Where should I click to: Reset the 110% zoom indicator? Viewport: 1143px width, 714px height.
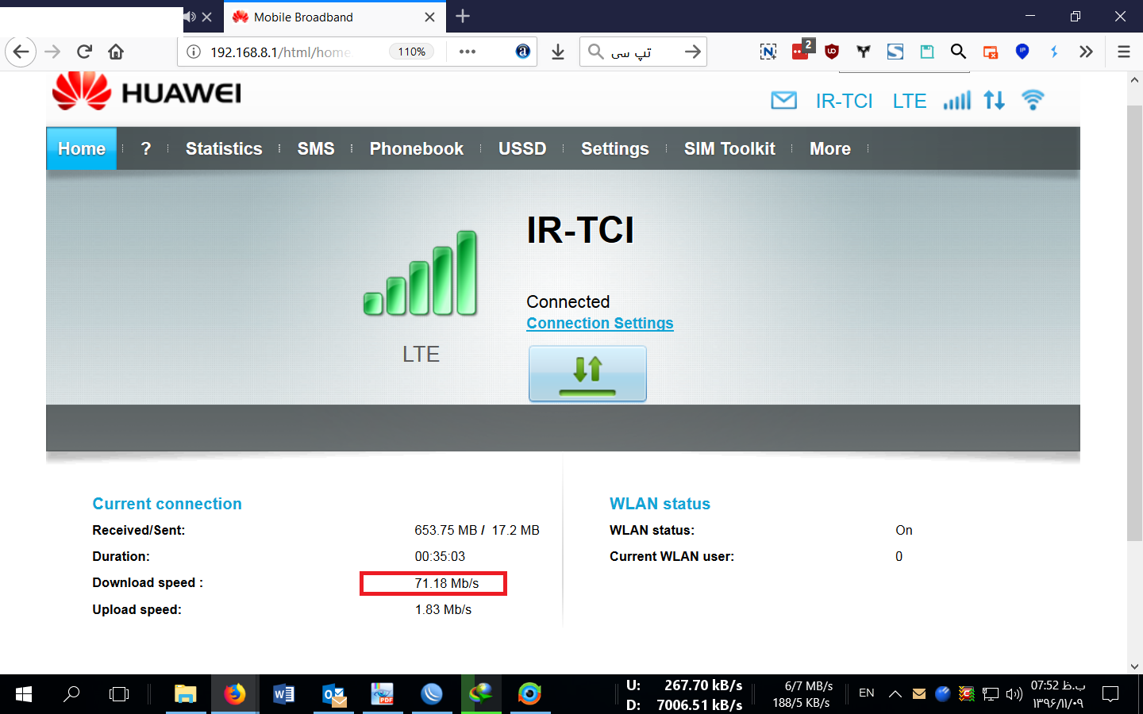click(x=411, y=52)
